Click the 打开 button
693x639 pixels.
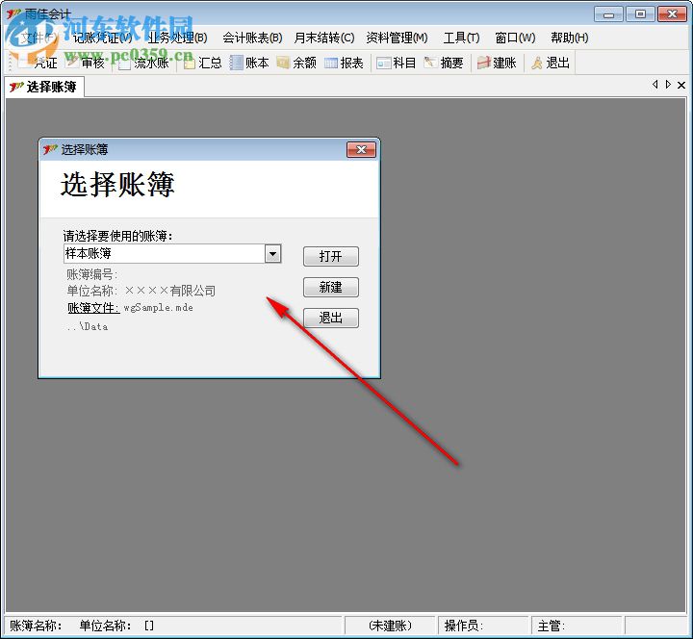tap(330, 256)
